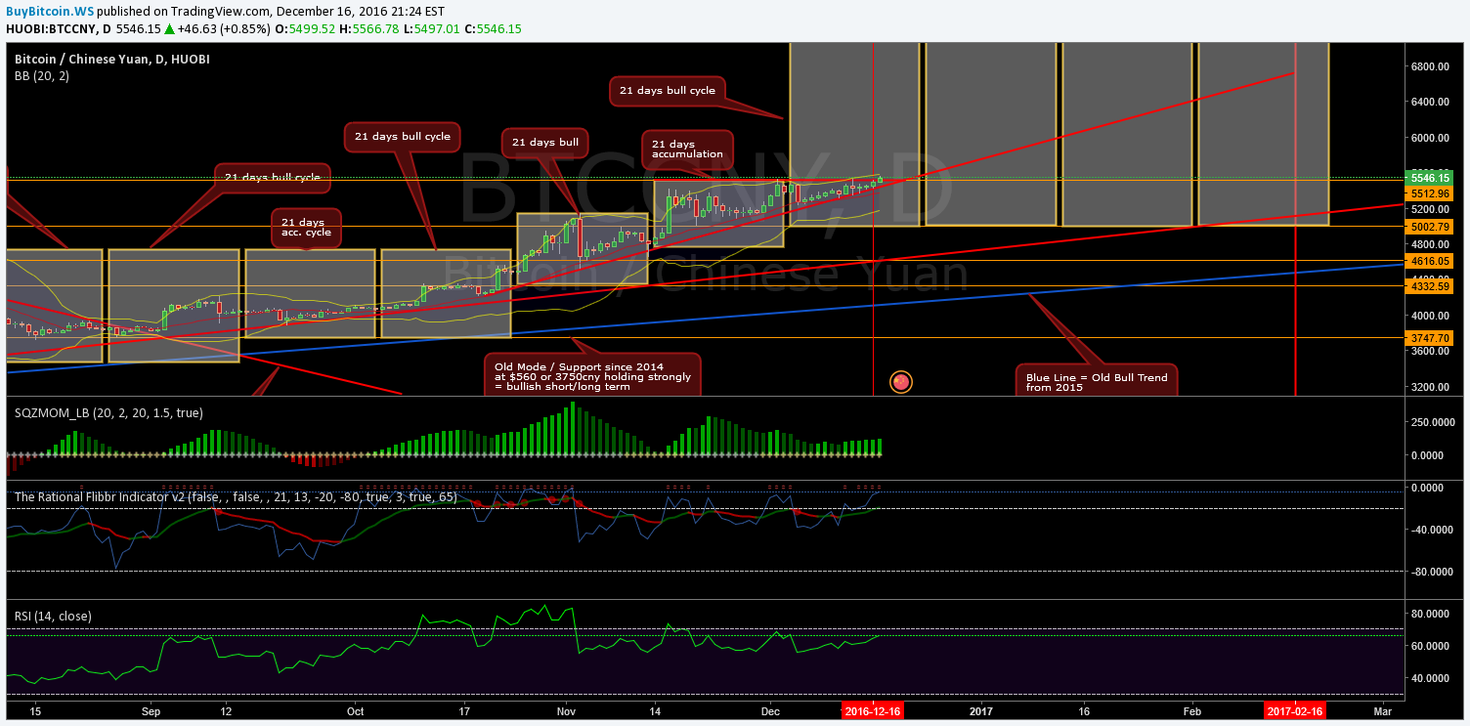Click the 60.0000 value on RSI axis
Viewport: 1470px width, 726px height.
[x=1432, y=646]
